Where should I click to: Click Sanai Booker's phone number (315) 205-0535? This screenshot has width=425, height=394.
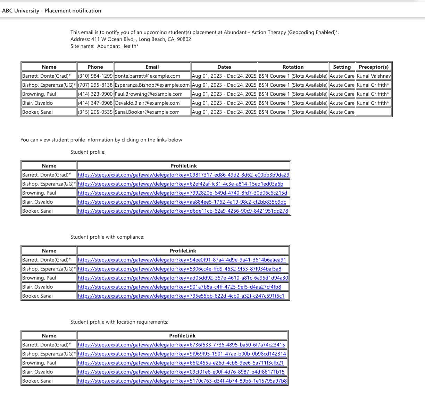[95, 112]
